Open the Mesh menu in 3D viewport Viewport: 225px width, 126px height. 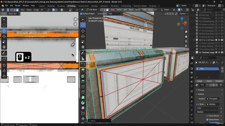coord(131,10)
